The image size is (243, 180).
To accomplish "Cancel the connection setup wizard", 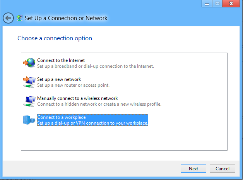I will pos(222,168).
